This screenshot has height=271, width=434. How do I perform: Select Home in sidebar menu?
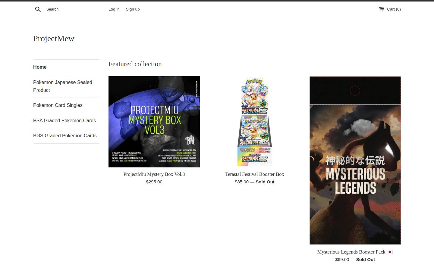click(40, 67)
